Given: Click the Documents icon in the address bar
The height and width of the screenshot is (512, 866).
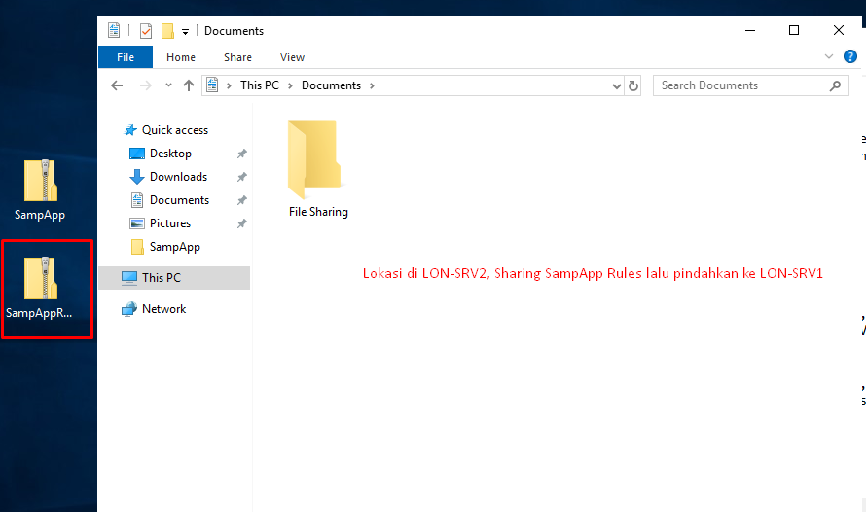Looking at the screenshot, I should point(212,85).
